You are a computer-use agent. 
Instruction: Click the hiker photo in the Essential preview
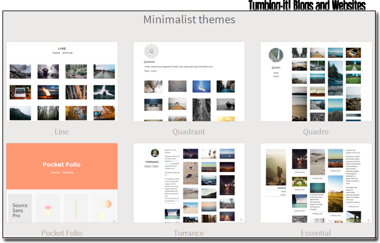(276, 167)
